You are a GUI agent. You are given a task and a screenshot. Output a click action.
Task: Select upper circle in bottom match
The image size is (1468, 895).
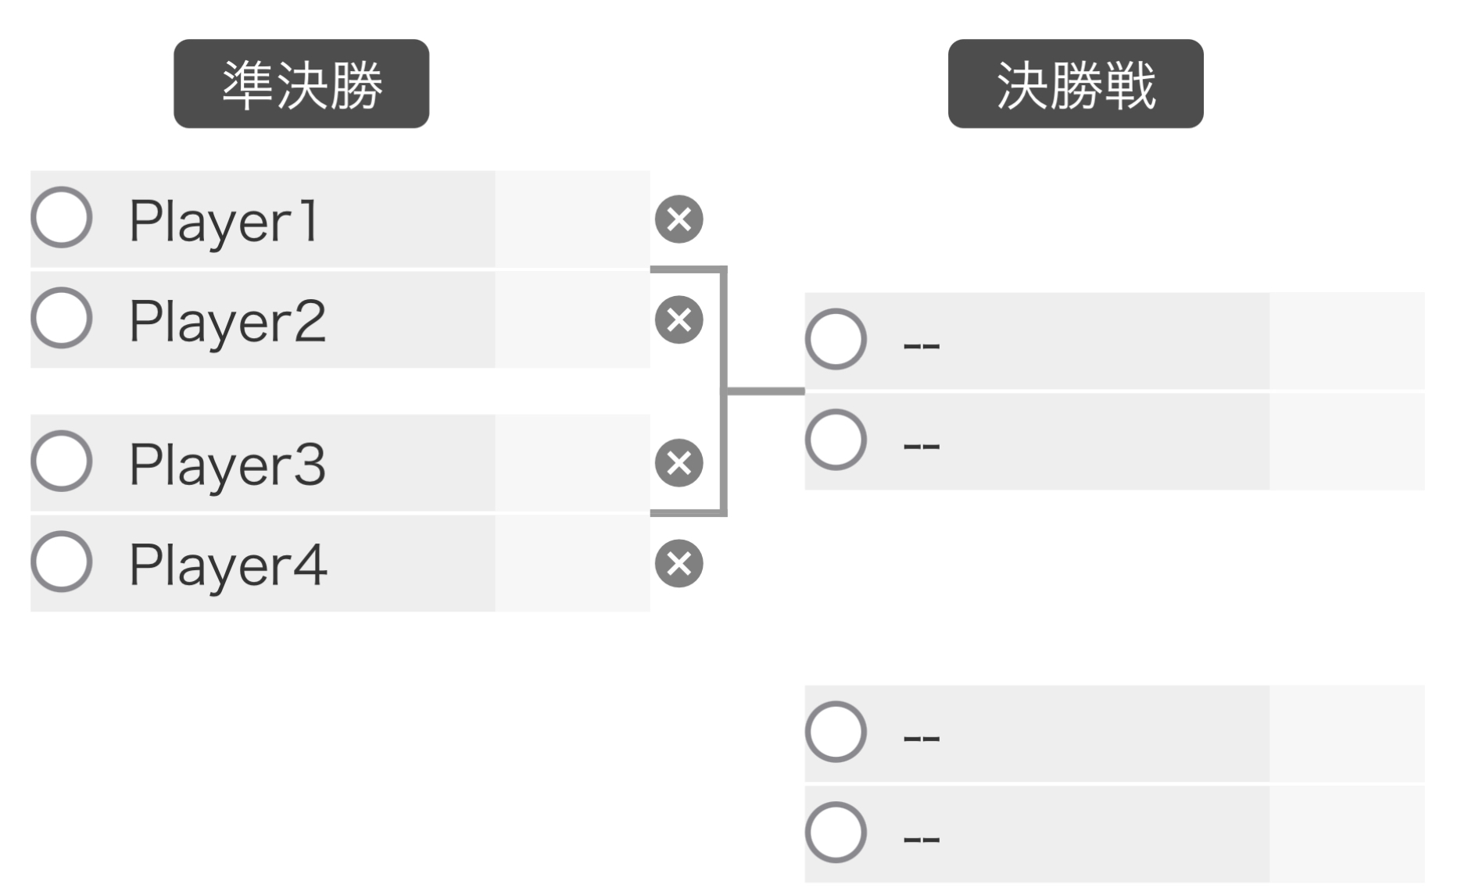click(836, 732)
